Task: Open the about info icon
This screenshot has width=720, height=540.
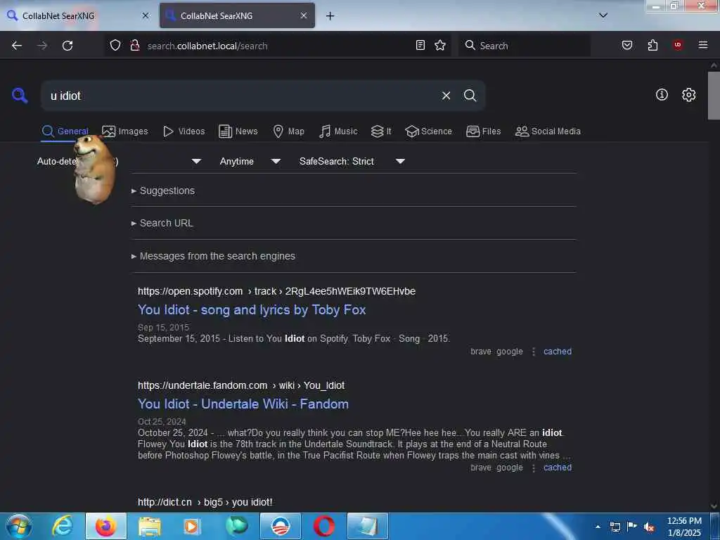Action: point(662,95)
